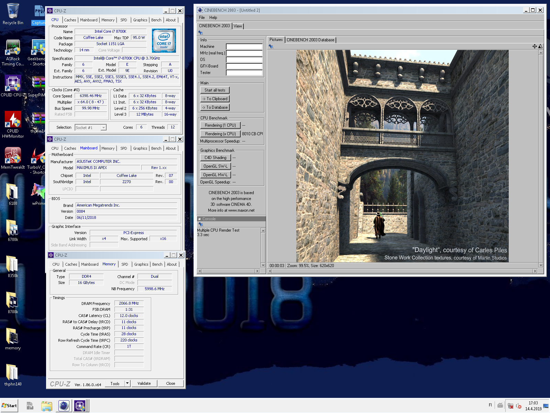Image resolution: width=550 pixels, height=413 pixels.
Task: Run Rendering (x CPU) benchmark
Action: (220, 134)
